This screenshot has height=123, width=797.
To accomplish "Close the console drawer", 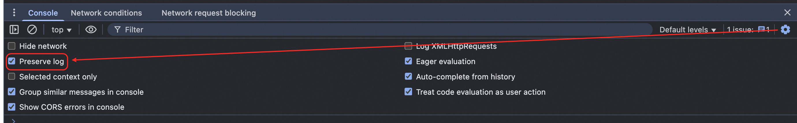I will 787,12.
